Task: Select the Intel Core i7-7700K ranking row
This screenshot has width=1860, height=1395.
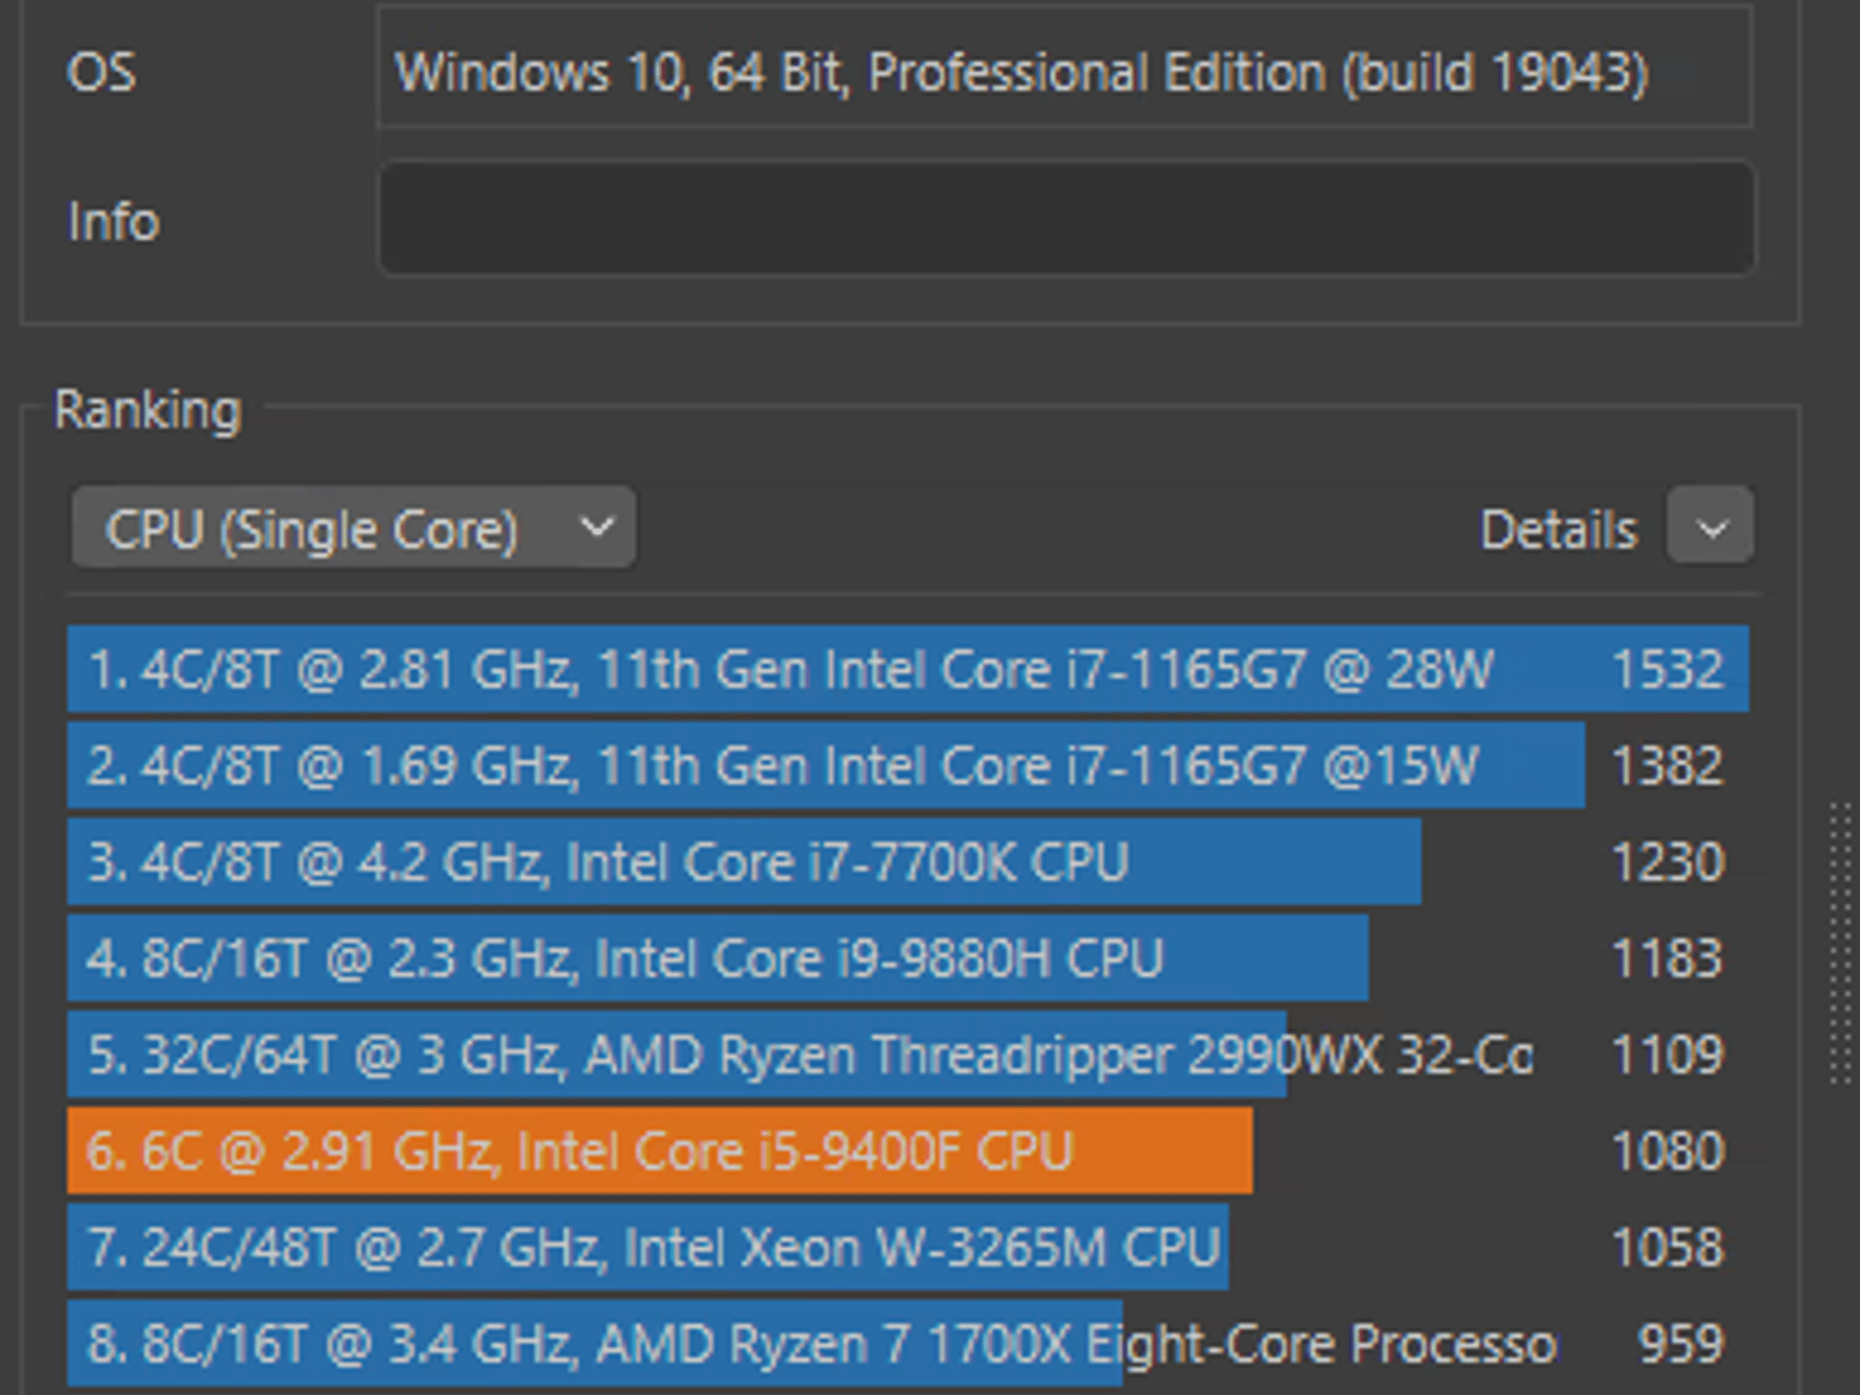Action: click(908, 862)
